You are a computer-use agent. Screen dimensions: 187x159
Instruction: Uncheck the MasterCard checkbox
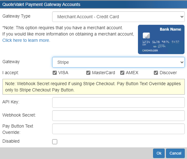88,73
